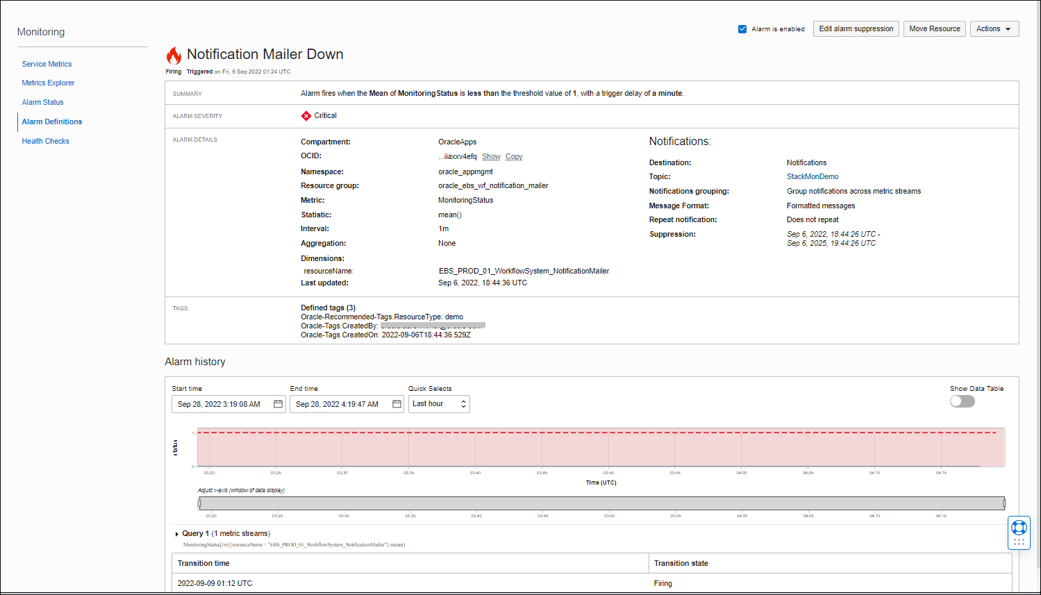Disable the Alarm is enabled checkbox
This screenshot has height=595, width=1041.
pos(742,29)
